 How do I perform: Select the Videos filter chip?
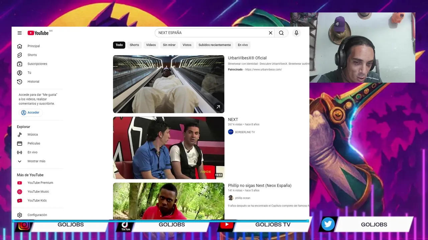point(151,45)
